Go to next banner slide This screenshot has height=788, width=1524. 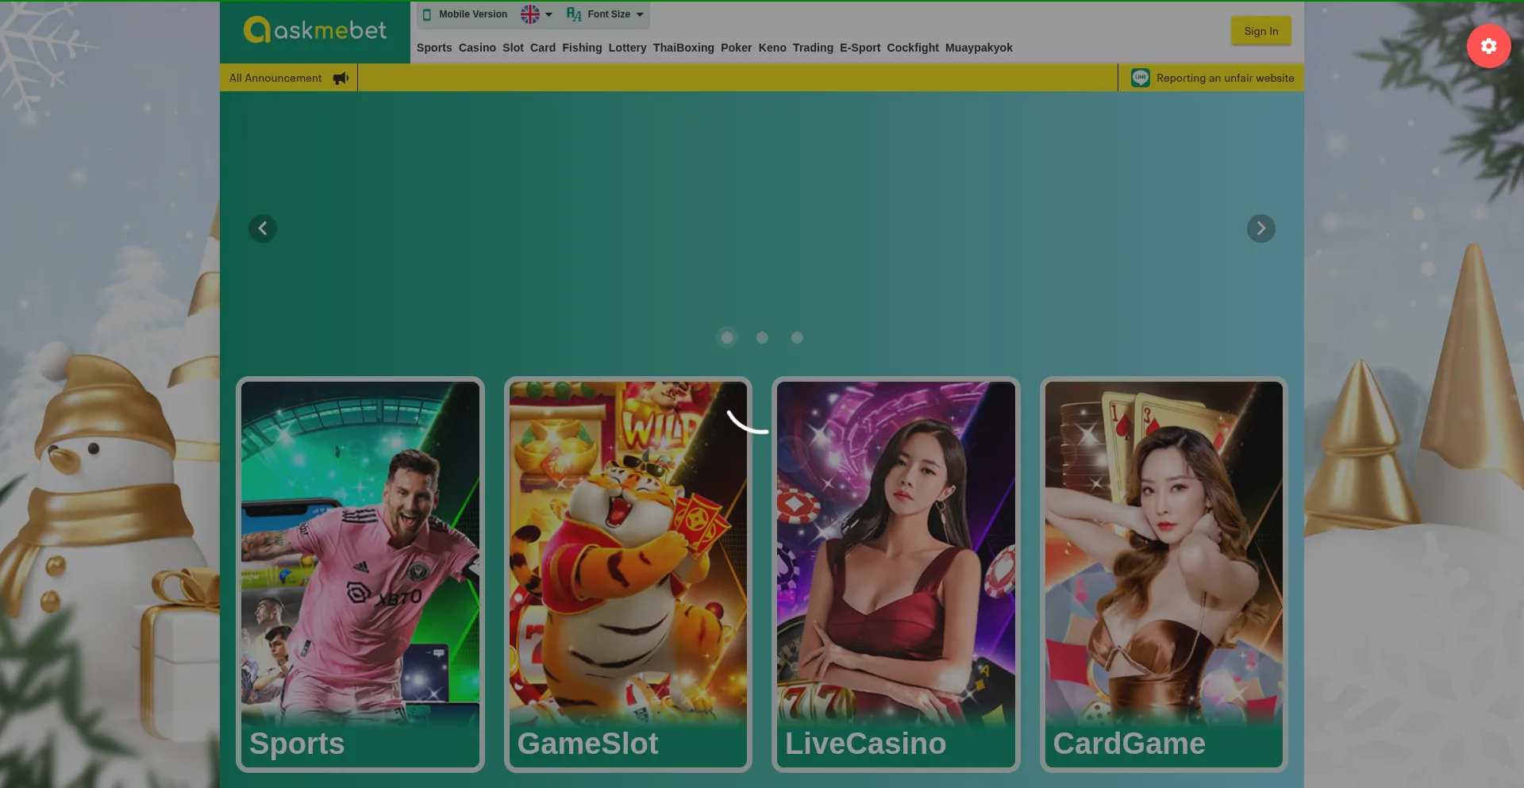click(x=1260, y=229)
